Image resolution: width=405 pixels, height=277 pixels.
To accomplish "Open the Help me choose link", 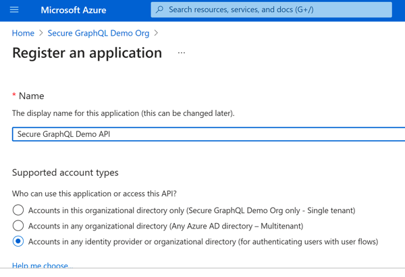I will 43,265.
